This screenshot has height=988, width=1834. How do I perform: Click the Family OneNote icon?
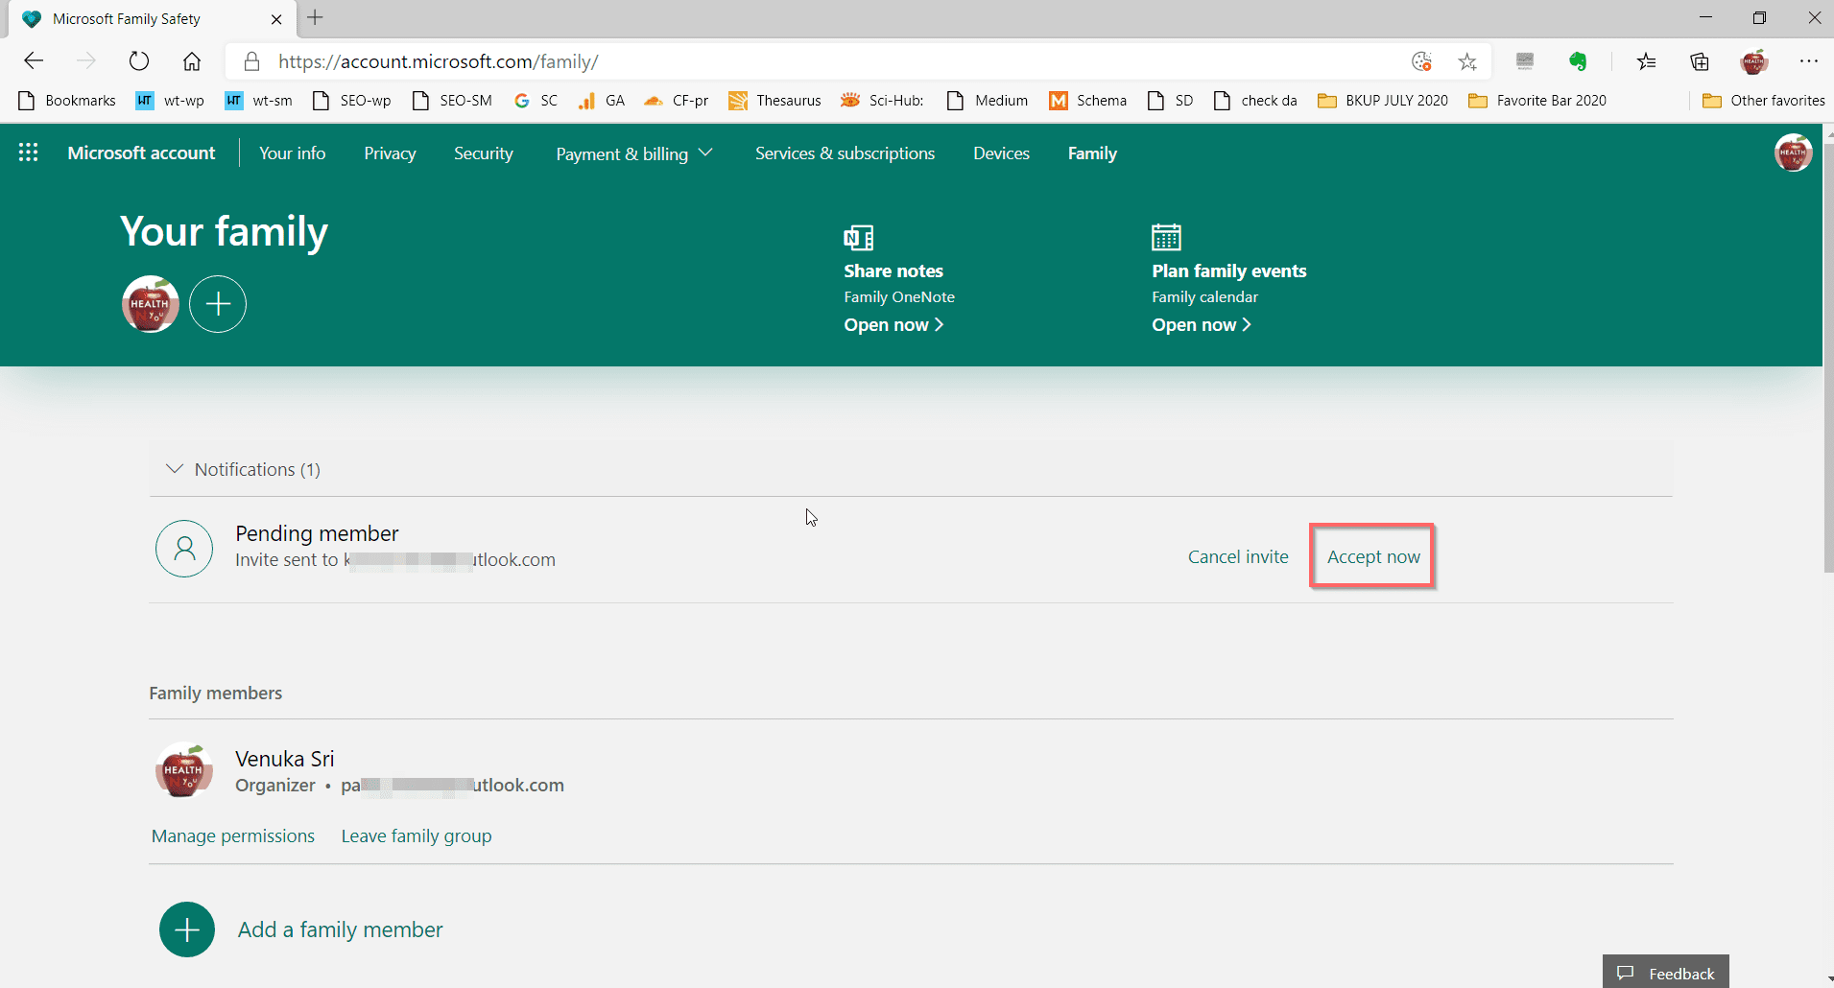coord(858,237)
